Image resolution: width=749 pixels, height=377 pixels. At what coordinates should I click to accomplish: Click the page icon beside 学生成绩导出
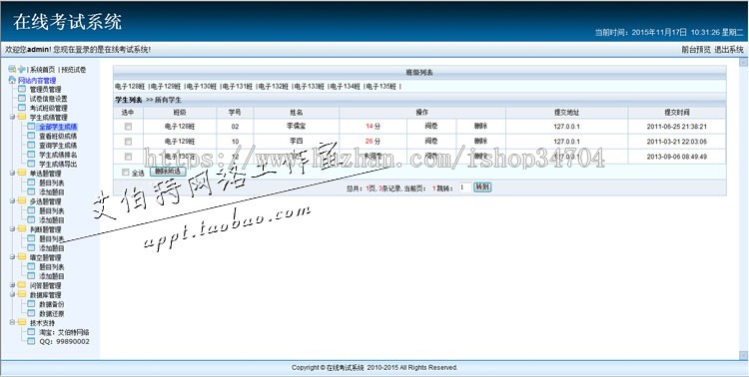pos(31,164)
